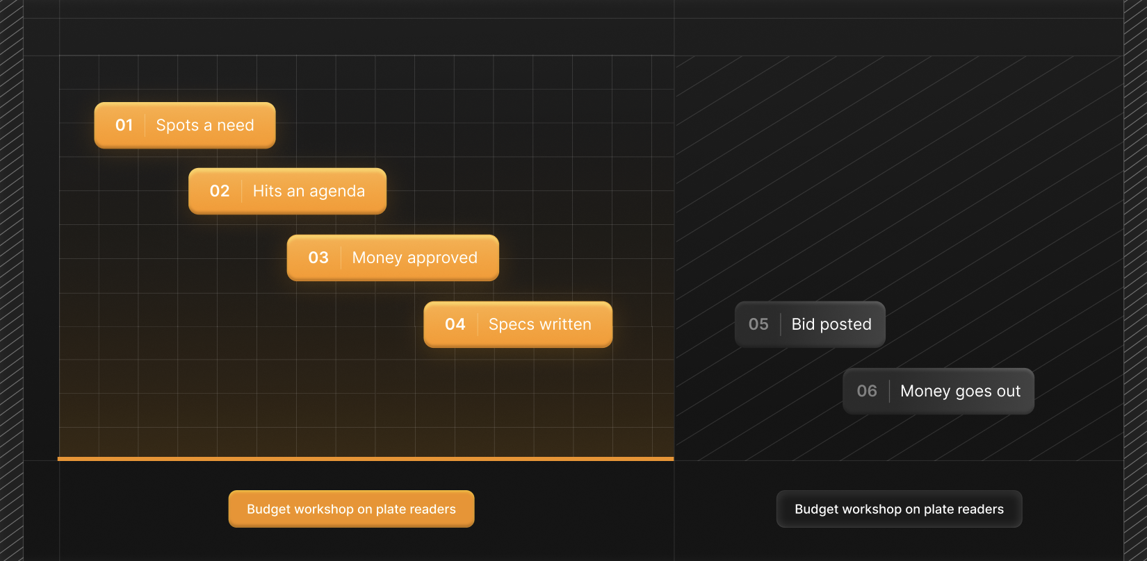Click the orange progress line under the grid
The height and width of the screenshot is (561, 1147).
[x=366, y=459]
